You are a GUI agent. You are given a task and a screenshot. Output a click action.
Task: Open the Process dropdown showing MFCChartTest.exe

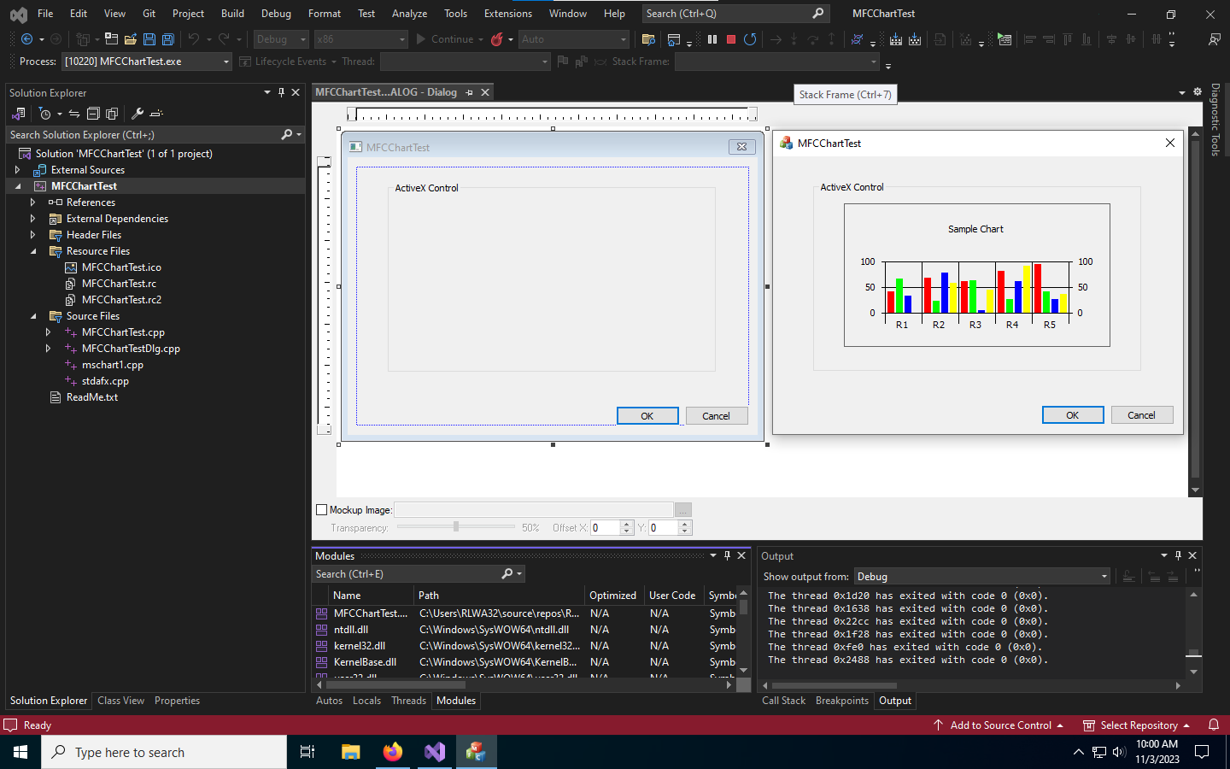[146, 62]
